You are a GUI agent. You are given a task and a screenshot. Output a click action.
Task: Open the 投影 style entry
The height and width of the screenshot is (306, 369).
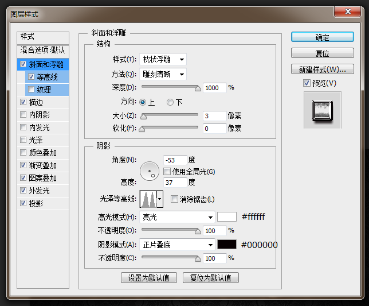(43, 203)
